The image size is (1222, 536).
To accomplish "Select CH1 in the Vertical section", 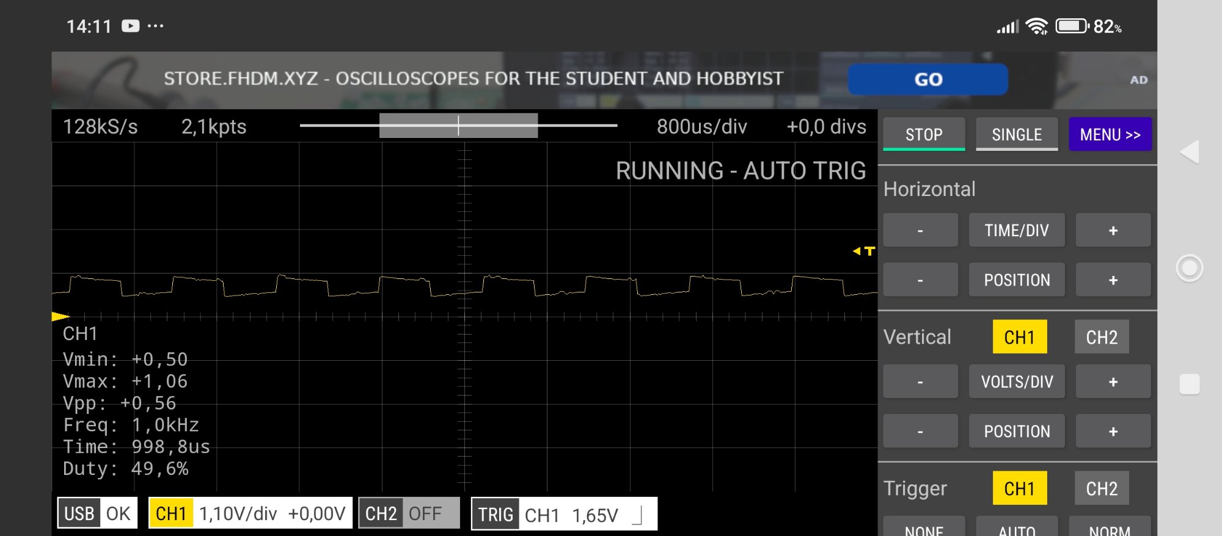I will point(1019,337).
